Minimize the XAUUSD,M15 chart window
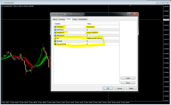171x105 pixels. [x=158, y=3]
